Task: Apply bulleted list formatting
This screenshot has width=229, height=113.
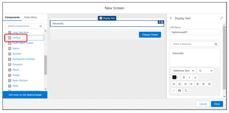Action: pyautogui.click(x=174, y=84)
